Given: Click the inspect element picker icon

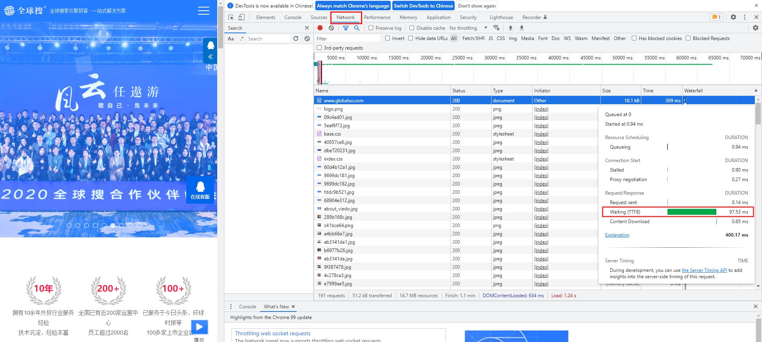Looking at the screenshot, I should [231, 17].
